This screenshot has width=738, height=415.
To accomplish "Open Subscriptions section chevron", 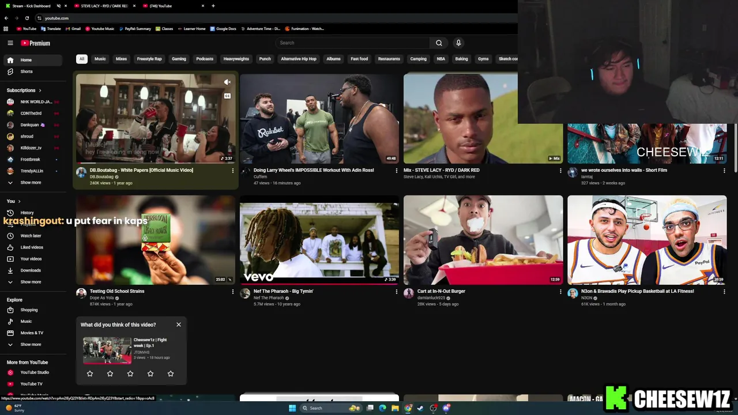I will click(40, 90).
